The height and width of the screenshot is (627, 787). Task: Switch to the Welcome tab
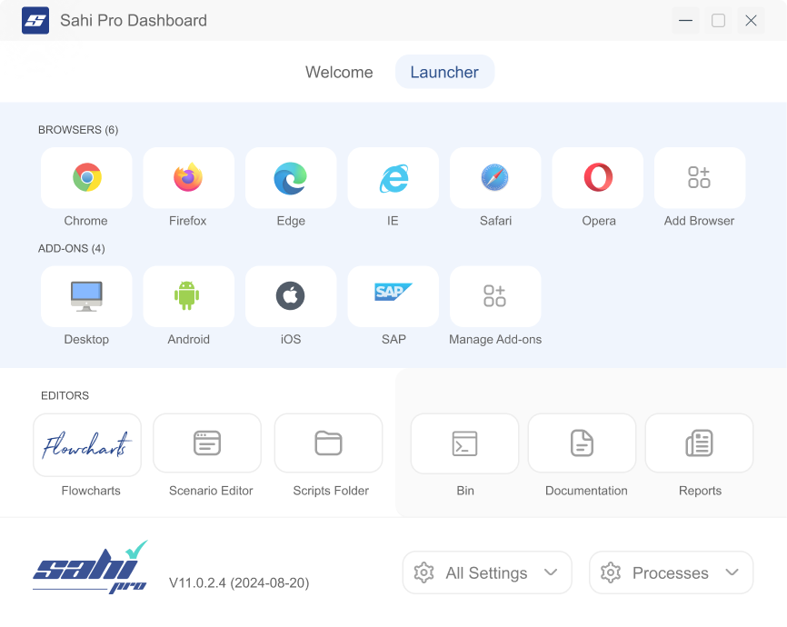[x=339, y=72]
